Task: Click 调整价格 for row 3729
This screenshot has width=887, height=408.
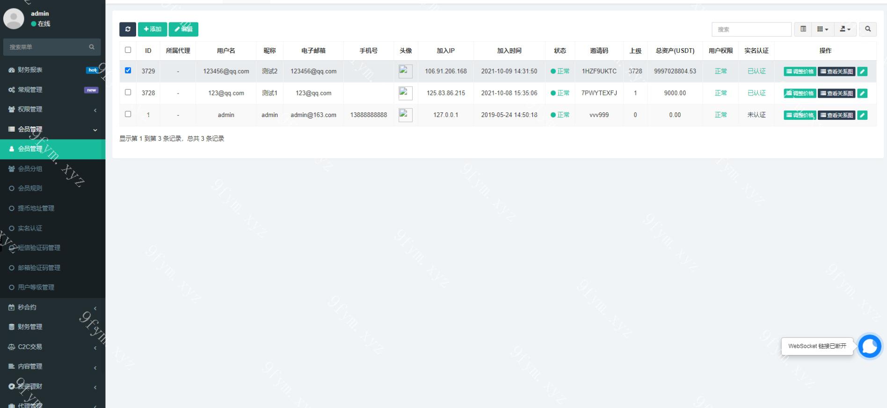Action: coord(800,72)
